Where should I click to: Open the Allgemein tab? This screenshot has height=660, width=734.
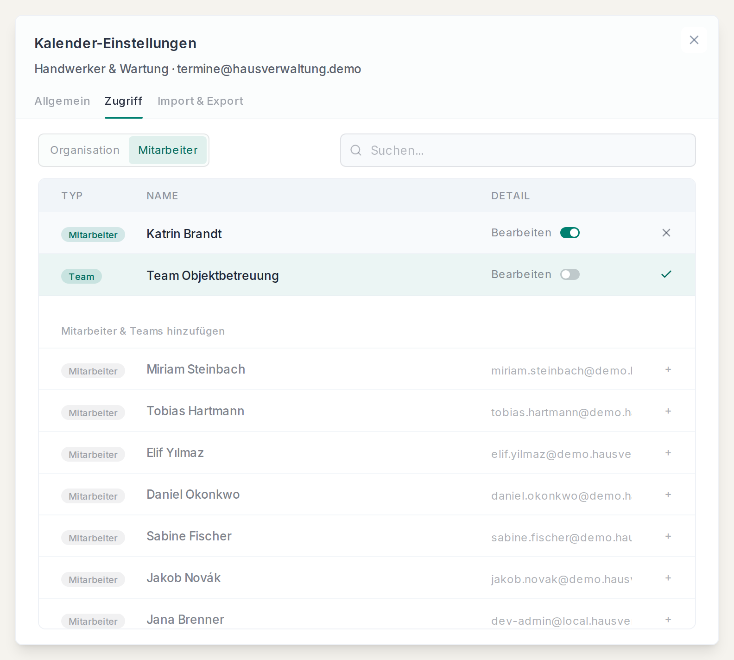62,101
